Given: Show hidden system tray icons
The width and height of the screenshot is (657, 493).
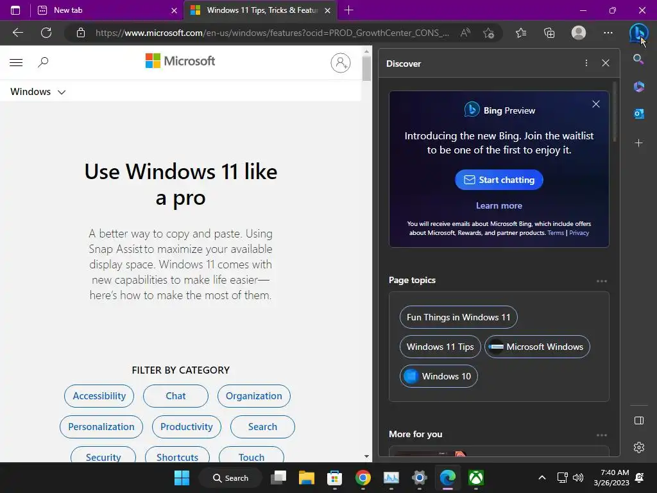Looking at the screenshot, I should coord(542,478).
